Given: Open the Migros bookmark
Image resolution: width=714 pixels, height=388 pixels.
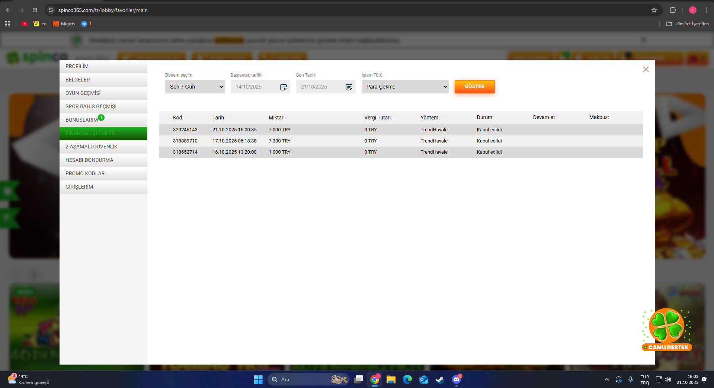Looking at the screenshot, I should [64, 24].
